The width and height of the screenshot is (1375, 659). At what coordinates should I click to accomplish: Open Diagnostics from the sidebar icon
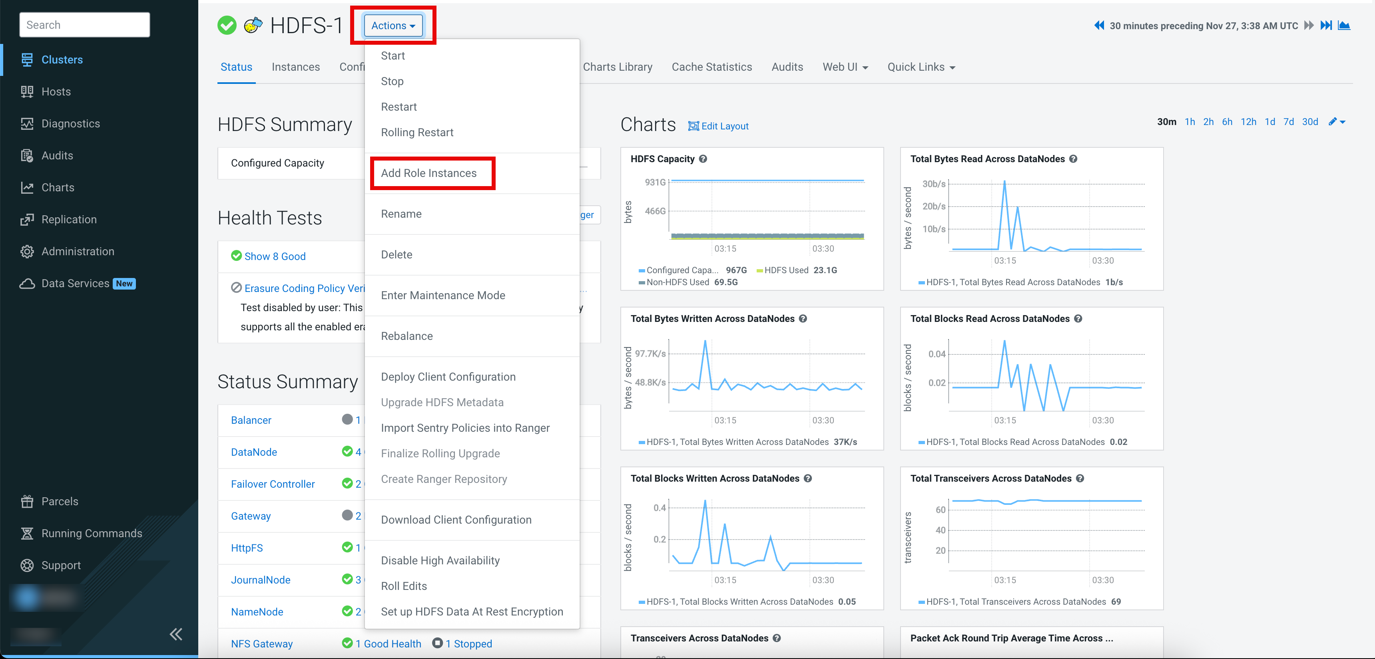point(27,124)
